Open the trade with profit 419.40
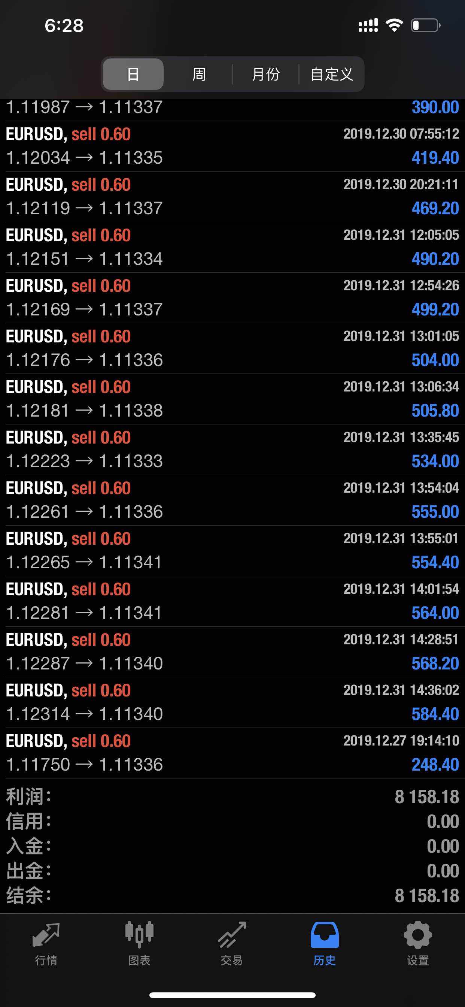The width and height of the screenshot is (465, 1007). [x=232, y=146]
